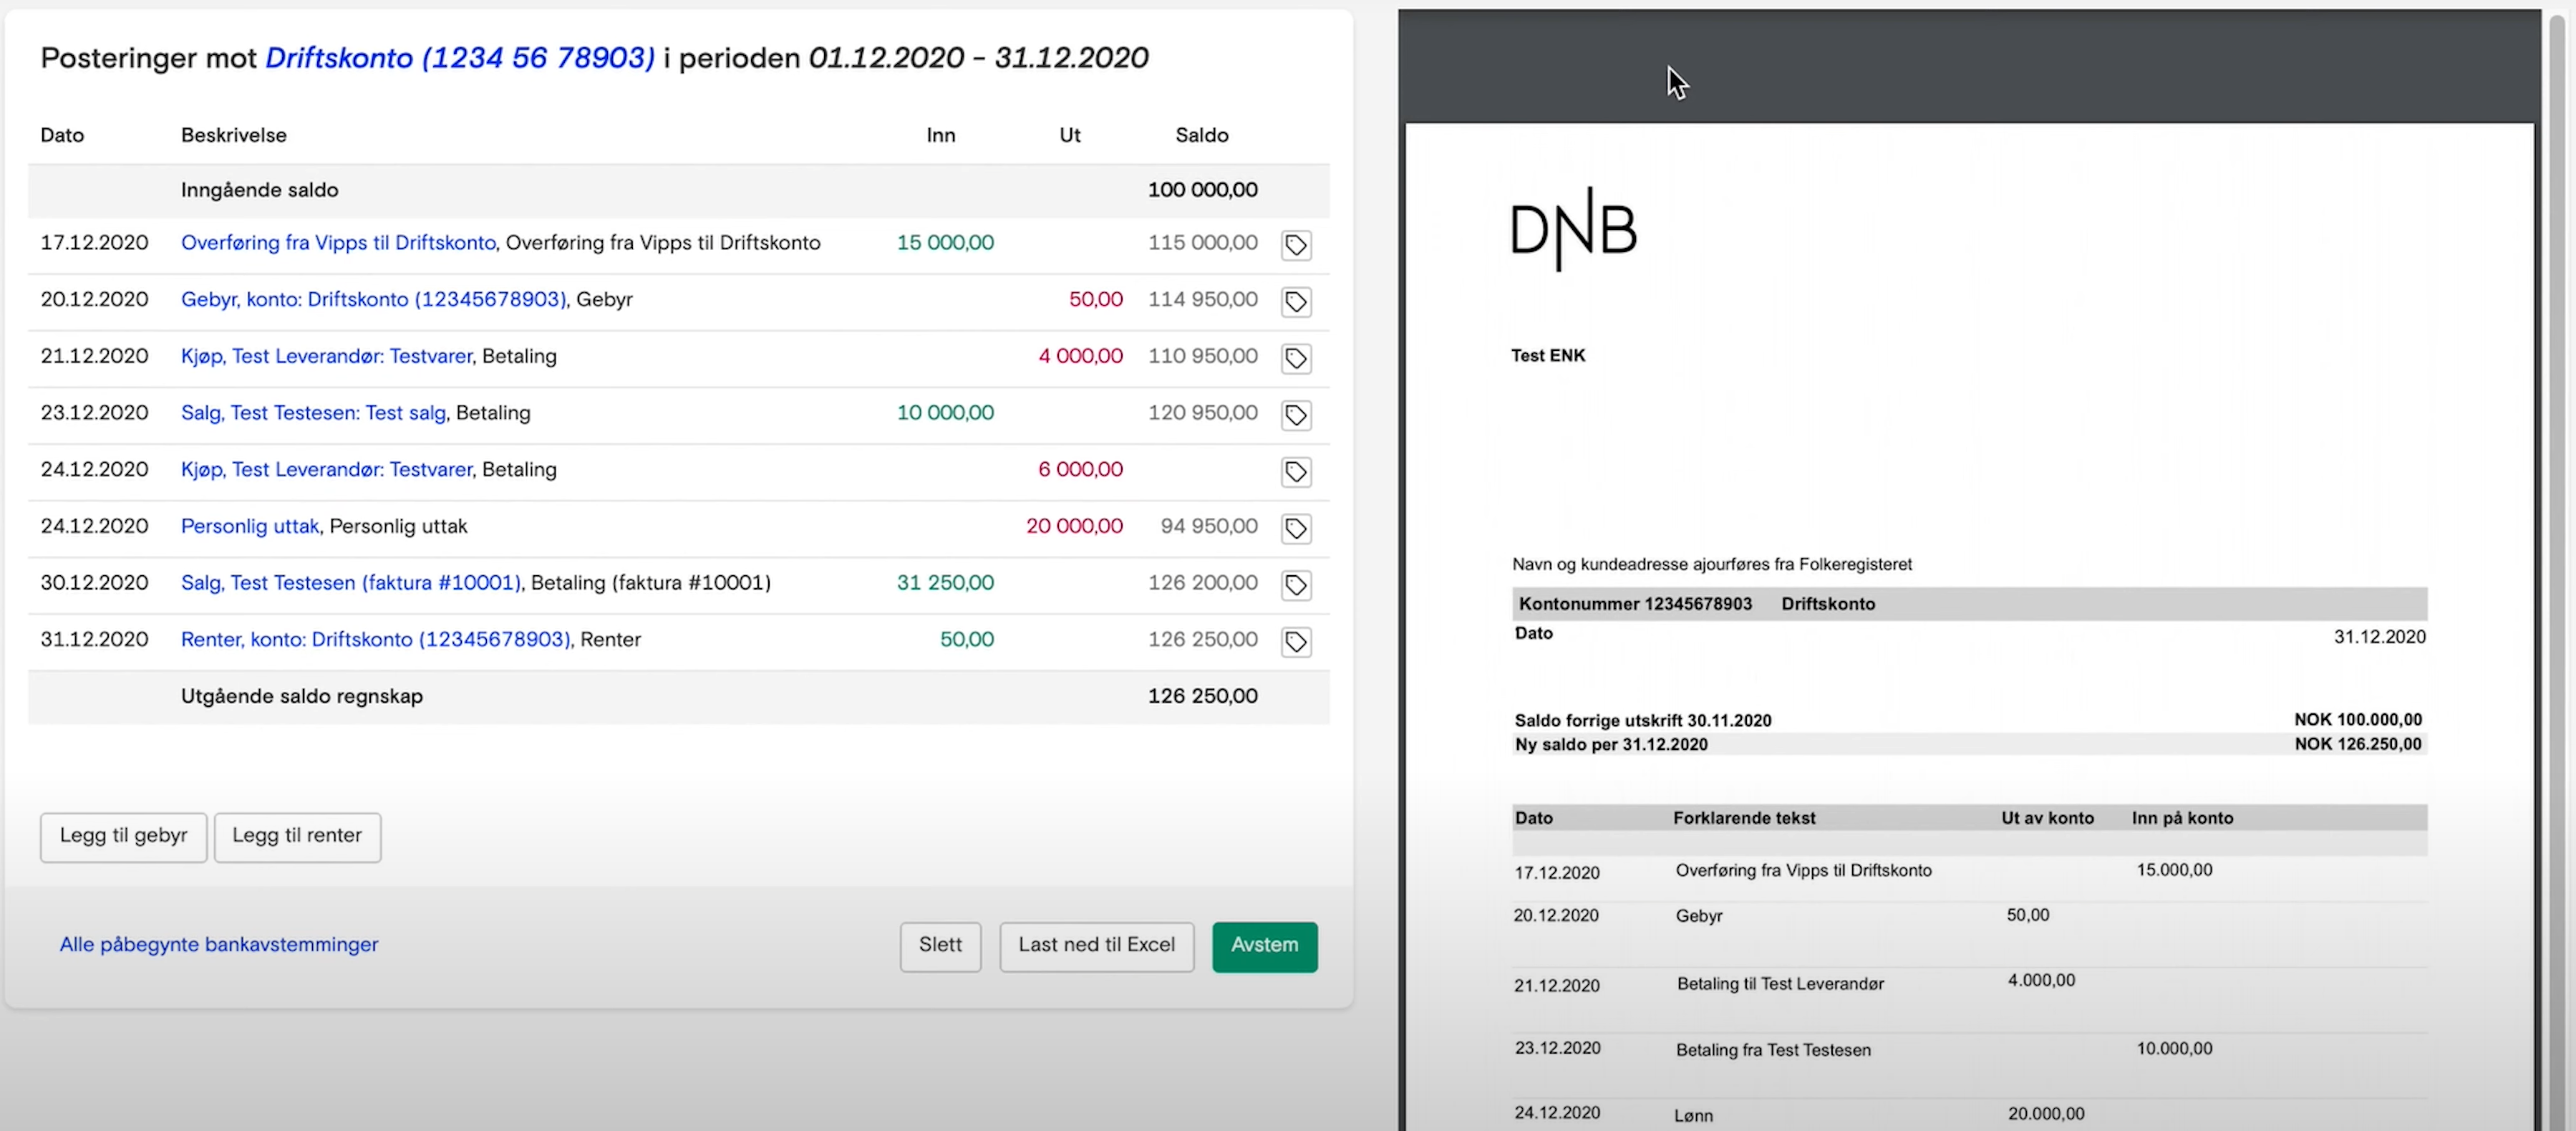Click the Ut amount 6 000,00
This screenshot has width=2576, height=1131.
click(x=1080, y=469)
